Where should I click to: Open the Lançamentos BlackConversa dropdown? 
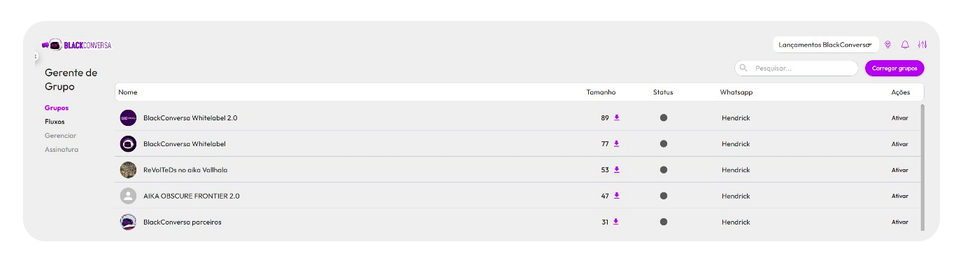[x=825, y=45]
